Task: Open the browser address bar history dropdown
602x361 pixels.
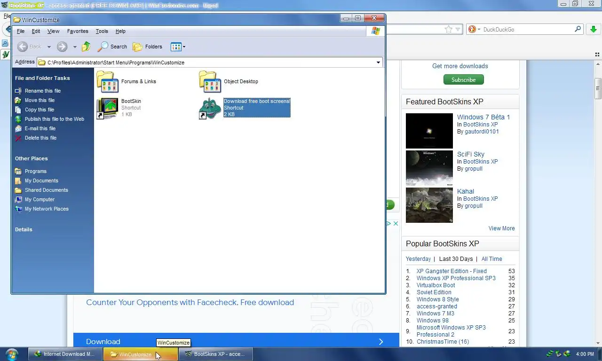Action: [458, 30]
